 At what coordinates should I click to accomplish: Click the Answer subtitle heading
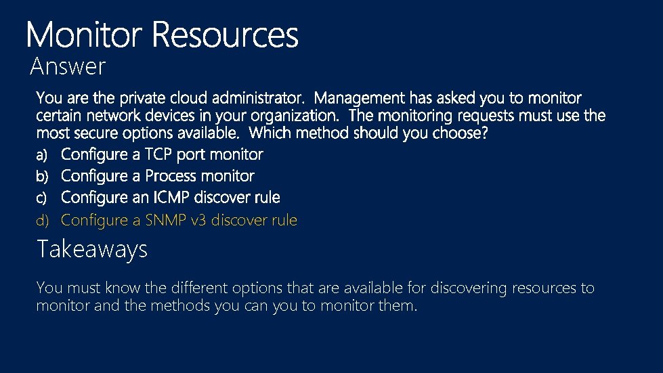click(x=68, y=66)
